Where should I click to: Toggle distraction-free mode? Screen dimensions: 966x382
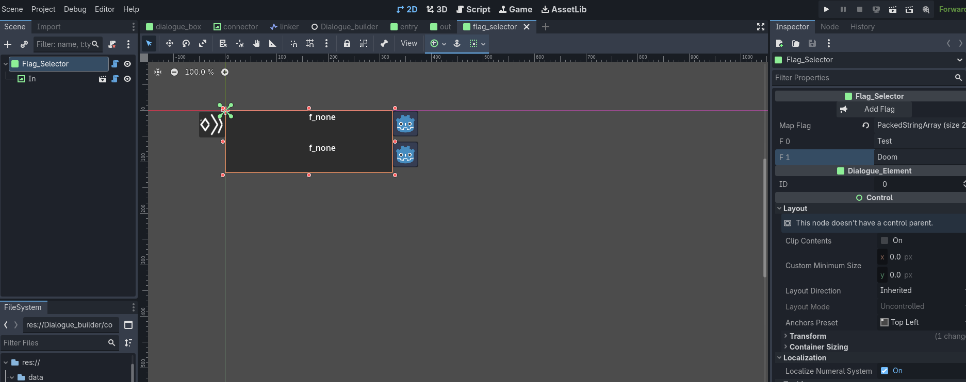(761, 27)
